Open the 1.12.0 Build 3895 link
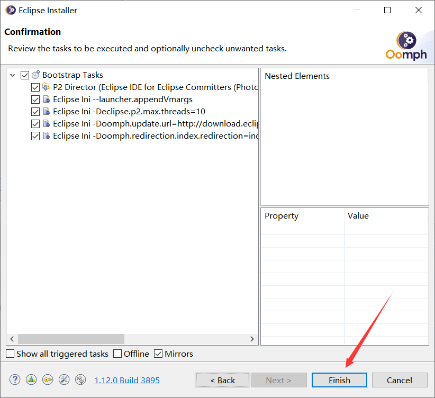The image size is (435, 398). coord(127,380)
